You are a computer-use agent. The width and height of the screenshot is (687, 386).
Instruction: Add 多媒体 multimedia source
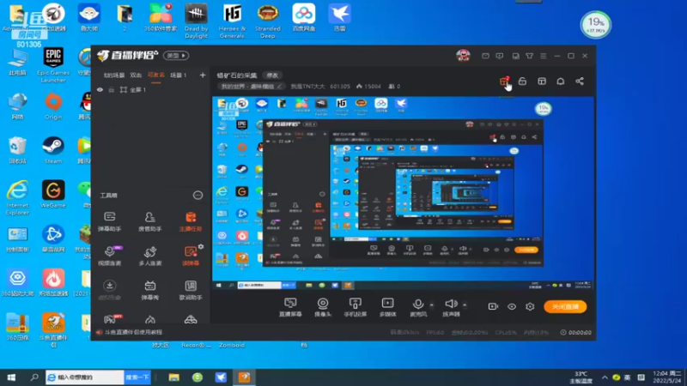tap(388, 307)
